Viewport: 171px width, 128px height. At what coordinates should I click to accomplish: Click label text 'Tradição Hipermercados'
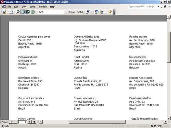pyautogui.click(x=143, y=119)
